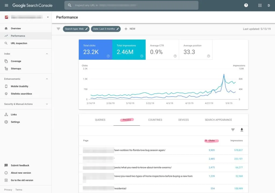
Task: Click the download export icon
Action: coord(242,130)
